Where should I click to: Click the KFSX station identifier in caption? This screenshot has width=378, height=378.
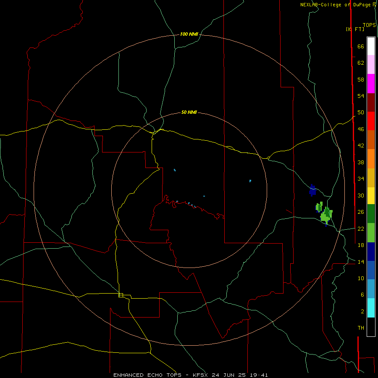click(200, 375)
